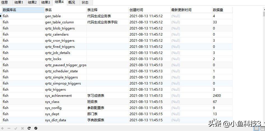The width and height of the screenshot is (265, 131).
Task: Click the delete record minus icon
Action: click(9, 128)
